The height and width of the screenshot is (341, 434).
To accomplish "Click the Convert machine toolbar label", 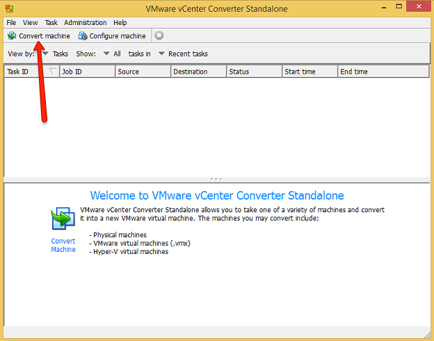I will coord(45,36).
